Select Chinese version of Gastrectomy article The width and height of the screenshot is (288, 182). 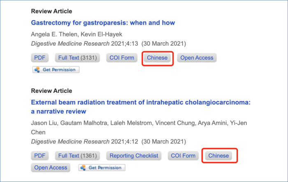[x=157, y=58]
